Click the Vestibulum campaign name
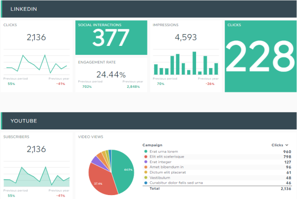297x199 pixels. point(160,178)
